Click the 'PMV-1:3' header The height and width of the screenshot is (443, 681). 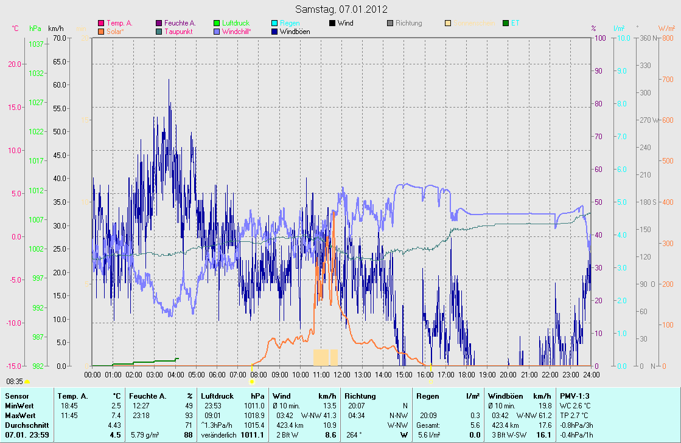point(574,396)
